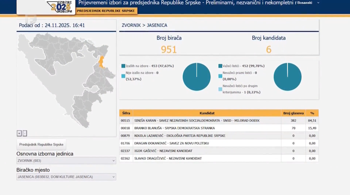Zoom in on the map with plus button
This screenshot has width=350, height=195.
[x=19, y=133]
